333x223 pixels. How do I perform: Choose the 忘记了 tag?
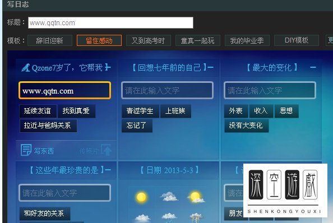click(x=137, y=126)
